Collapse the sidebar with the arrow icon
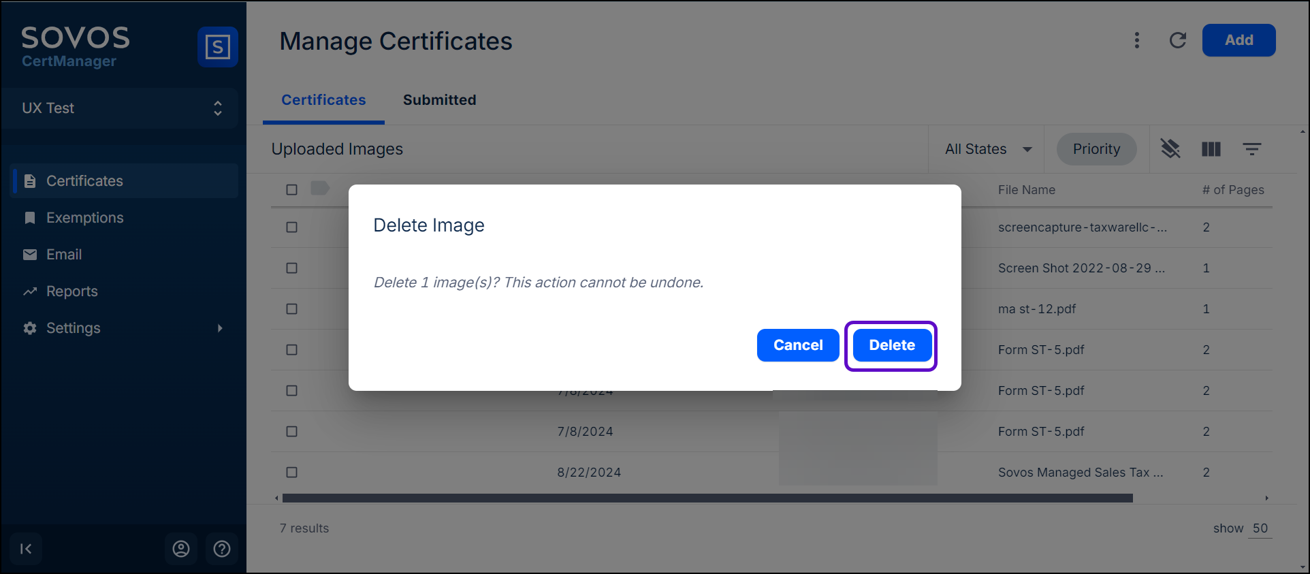Screen dimensions: 1310x574 tap(26, 549)
